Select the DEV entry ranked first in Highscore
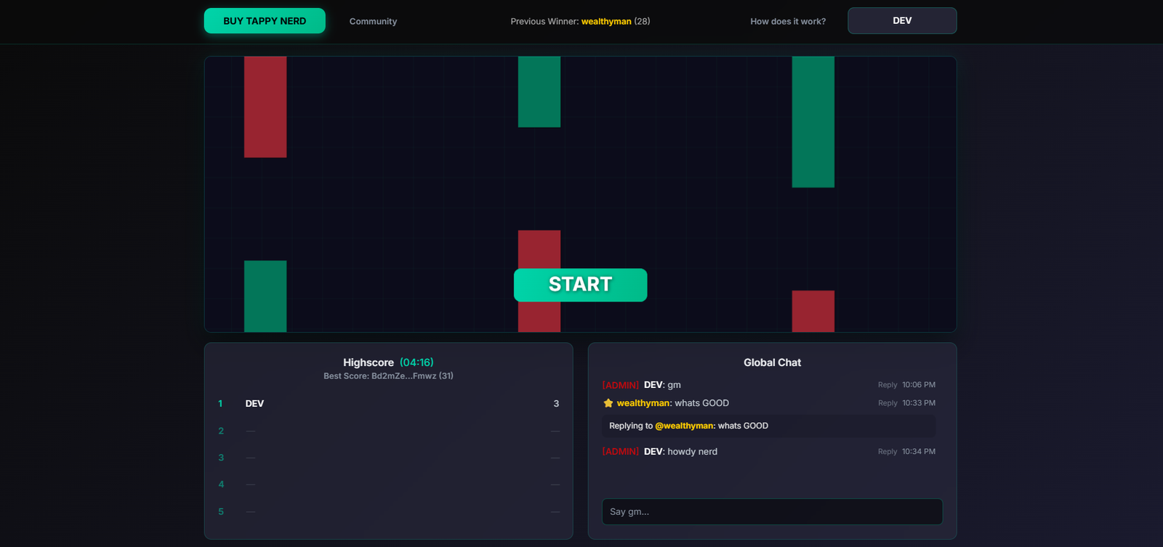 coord(254,404)
